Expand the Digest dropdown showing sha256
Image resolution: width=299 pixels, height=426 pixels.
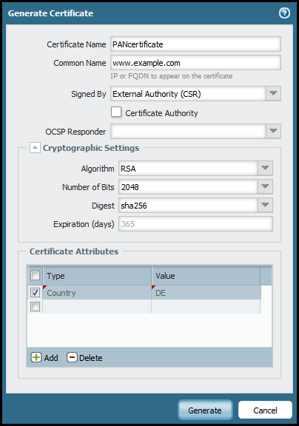(265, 205)
